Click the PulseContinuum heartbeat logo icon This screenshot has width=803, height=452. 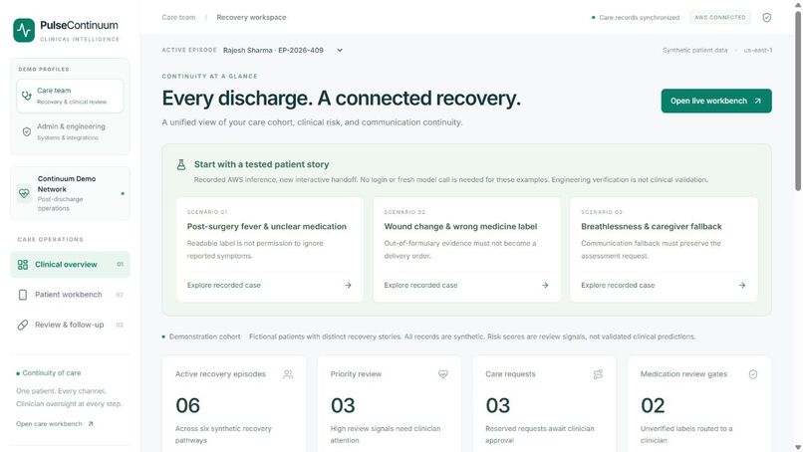click(24, 30)
